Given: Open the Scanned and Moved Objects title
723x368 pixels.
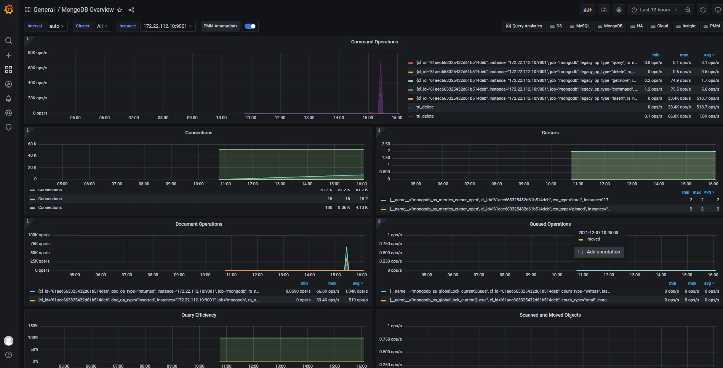Looking at the screenshot, I should point(550,315).
